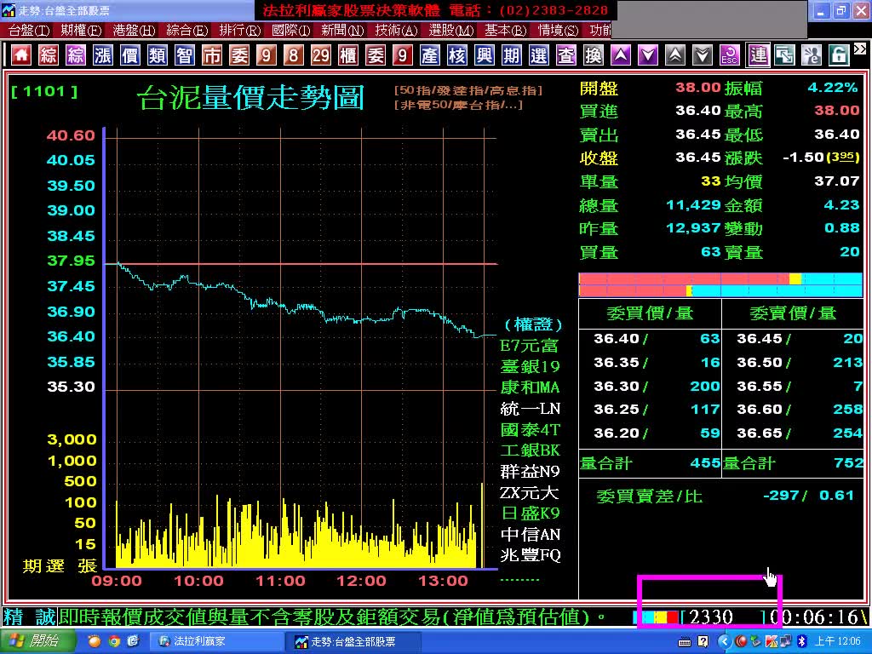Select the 兆豐FQ warrant
The image size is (872, 654).
(x=530, y=555)
